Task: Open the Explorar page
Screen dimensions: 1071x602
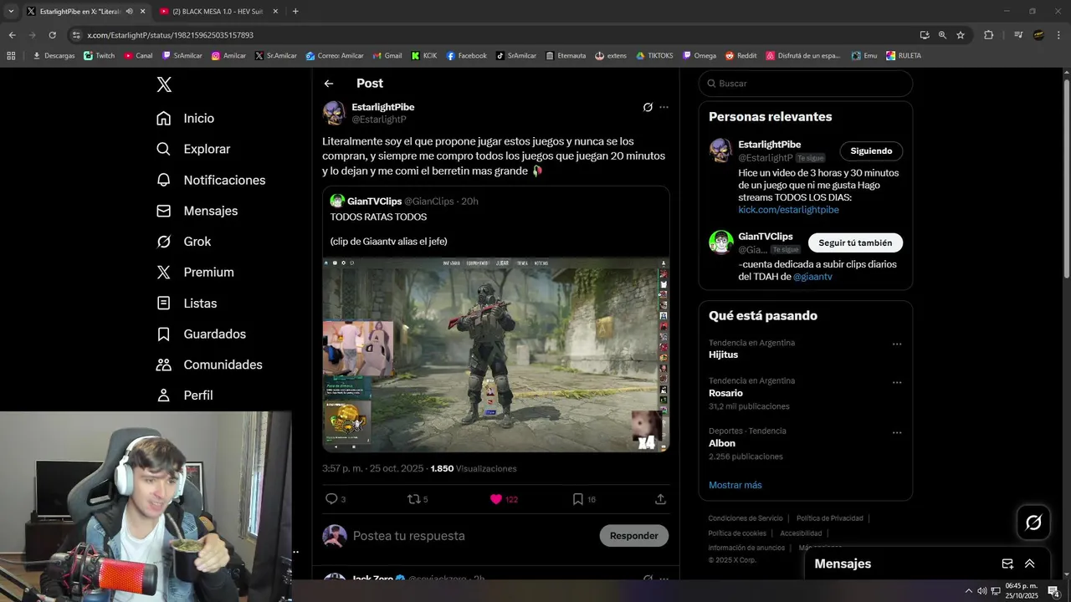Action: coord(193,149)
